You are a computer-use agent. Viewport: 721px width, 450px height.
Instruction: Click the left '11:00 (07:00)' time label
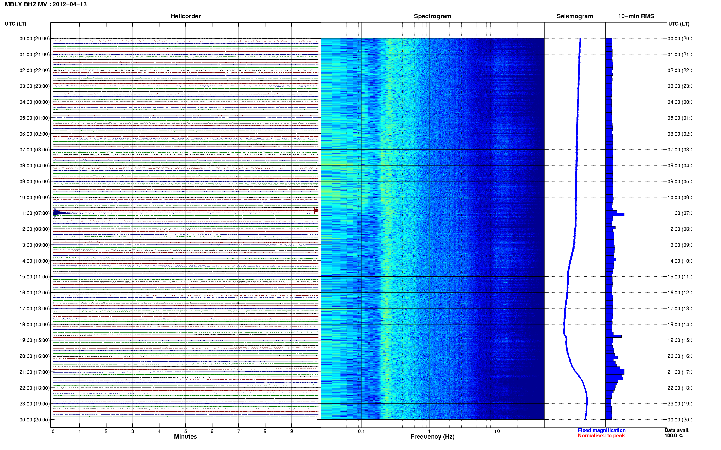point(34,213)
